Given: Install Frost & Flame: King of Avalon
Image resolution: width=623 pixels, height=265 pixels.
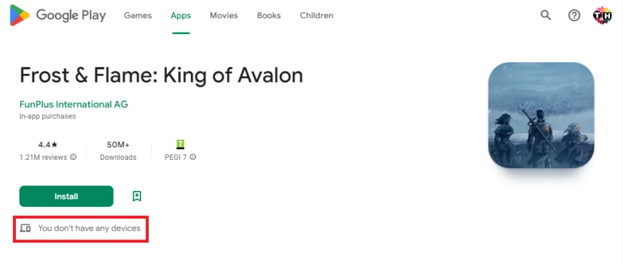Looking at the screenshot, I should click(x=66, y=197).
